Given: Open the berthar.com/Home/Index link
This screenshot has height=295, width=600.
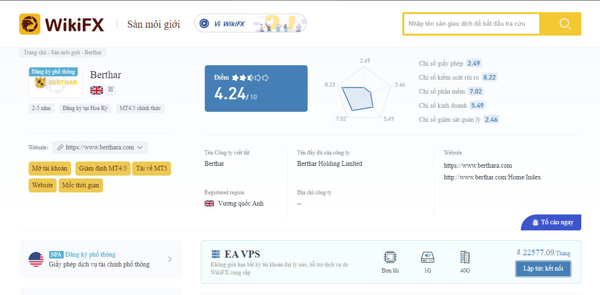Looking at the screenshot, I should (x=492, y=177).
